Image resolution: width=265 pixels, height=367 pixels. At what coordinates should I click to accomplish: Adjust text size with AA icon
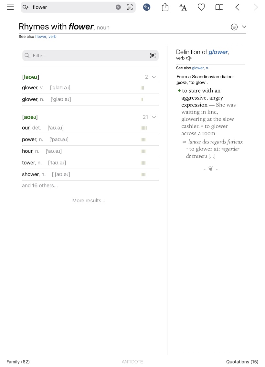tap(183, 7)
